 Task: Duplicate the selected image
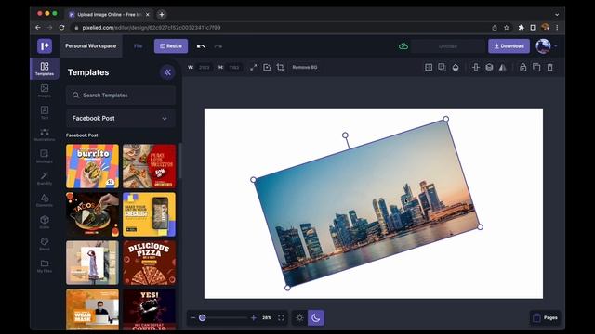pyautogui.click(x=536, y=67)
